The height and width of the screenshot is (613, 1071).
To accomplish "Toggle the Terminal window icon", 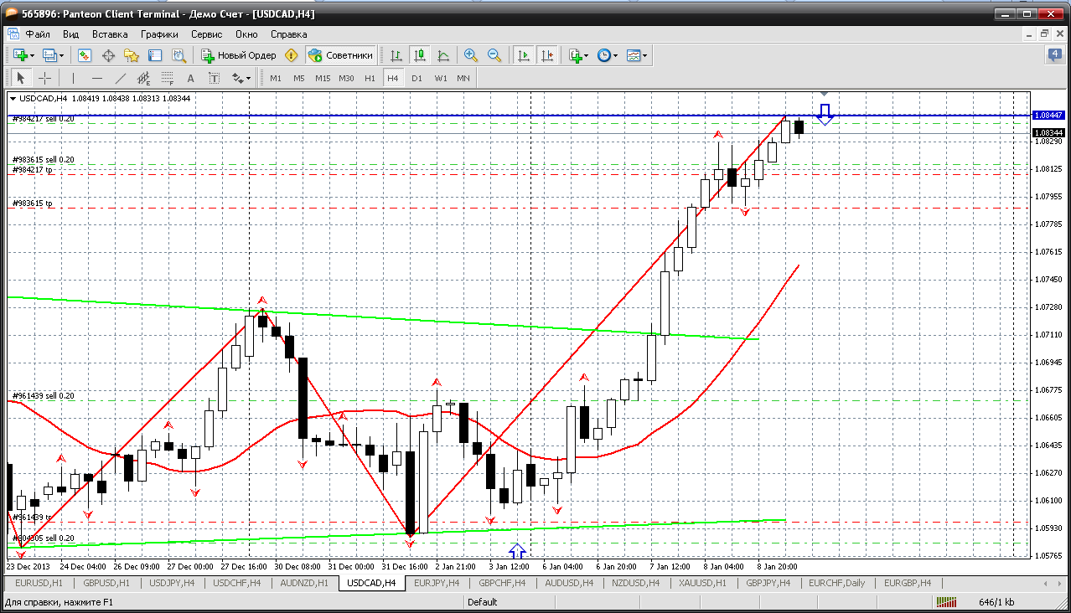I will 155,55.
